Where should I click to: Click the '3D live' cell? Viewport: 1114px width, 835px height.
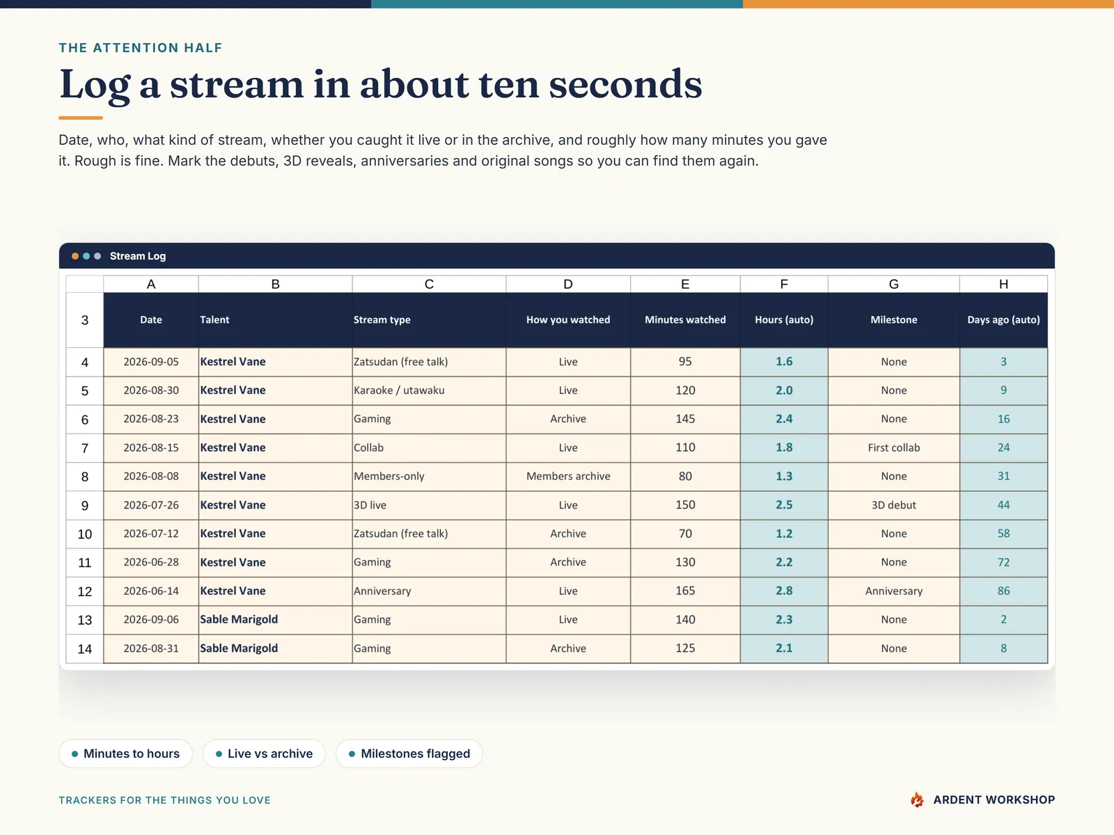click(x=429, y=505)
